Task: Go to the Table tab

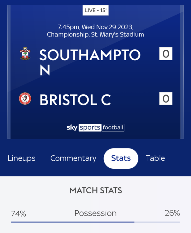Action: [x=155, y=158]
